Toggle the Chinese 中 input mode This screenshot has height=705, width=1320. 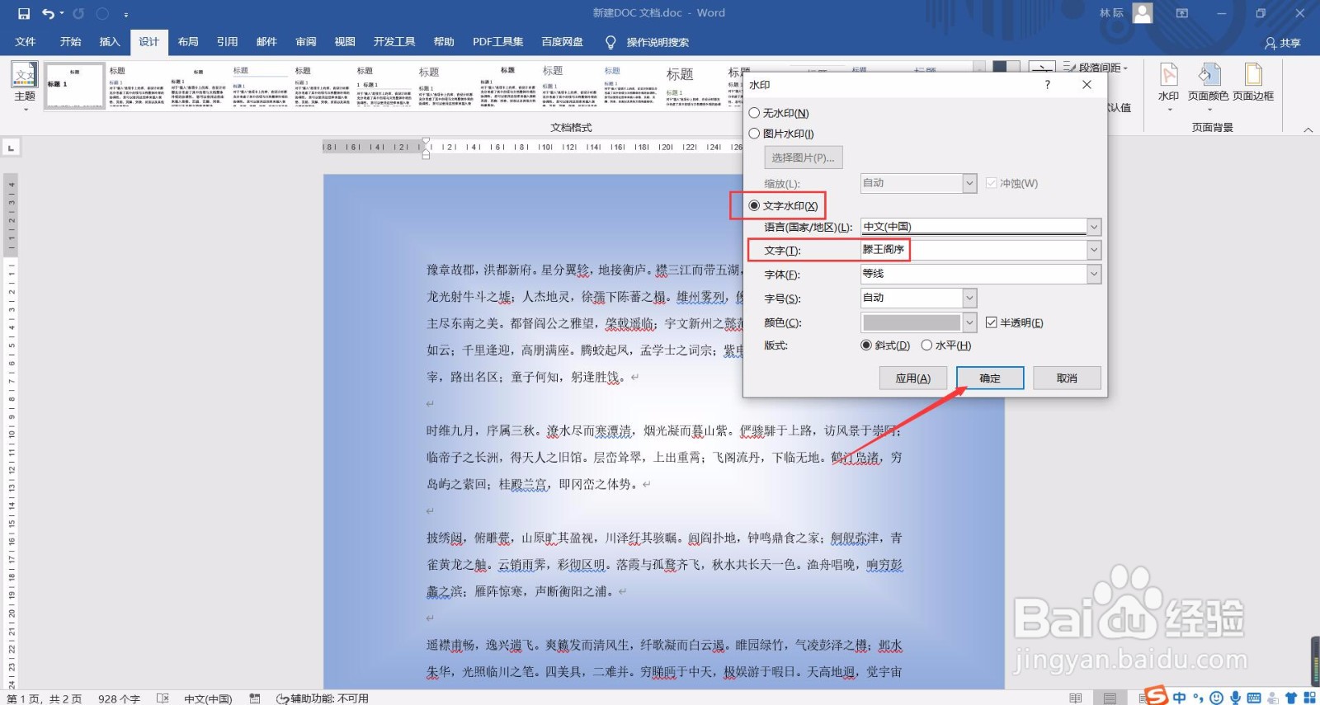pos(1180,698)
